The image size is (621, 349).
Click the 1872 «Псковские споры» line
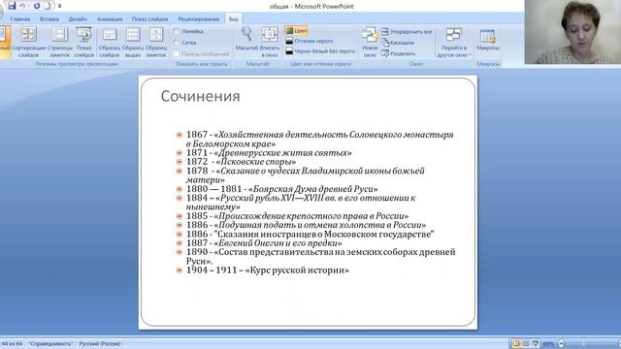(x=242, y=162)
